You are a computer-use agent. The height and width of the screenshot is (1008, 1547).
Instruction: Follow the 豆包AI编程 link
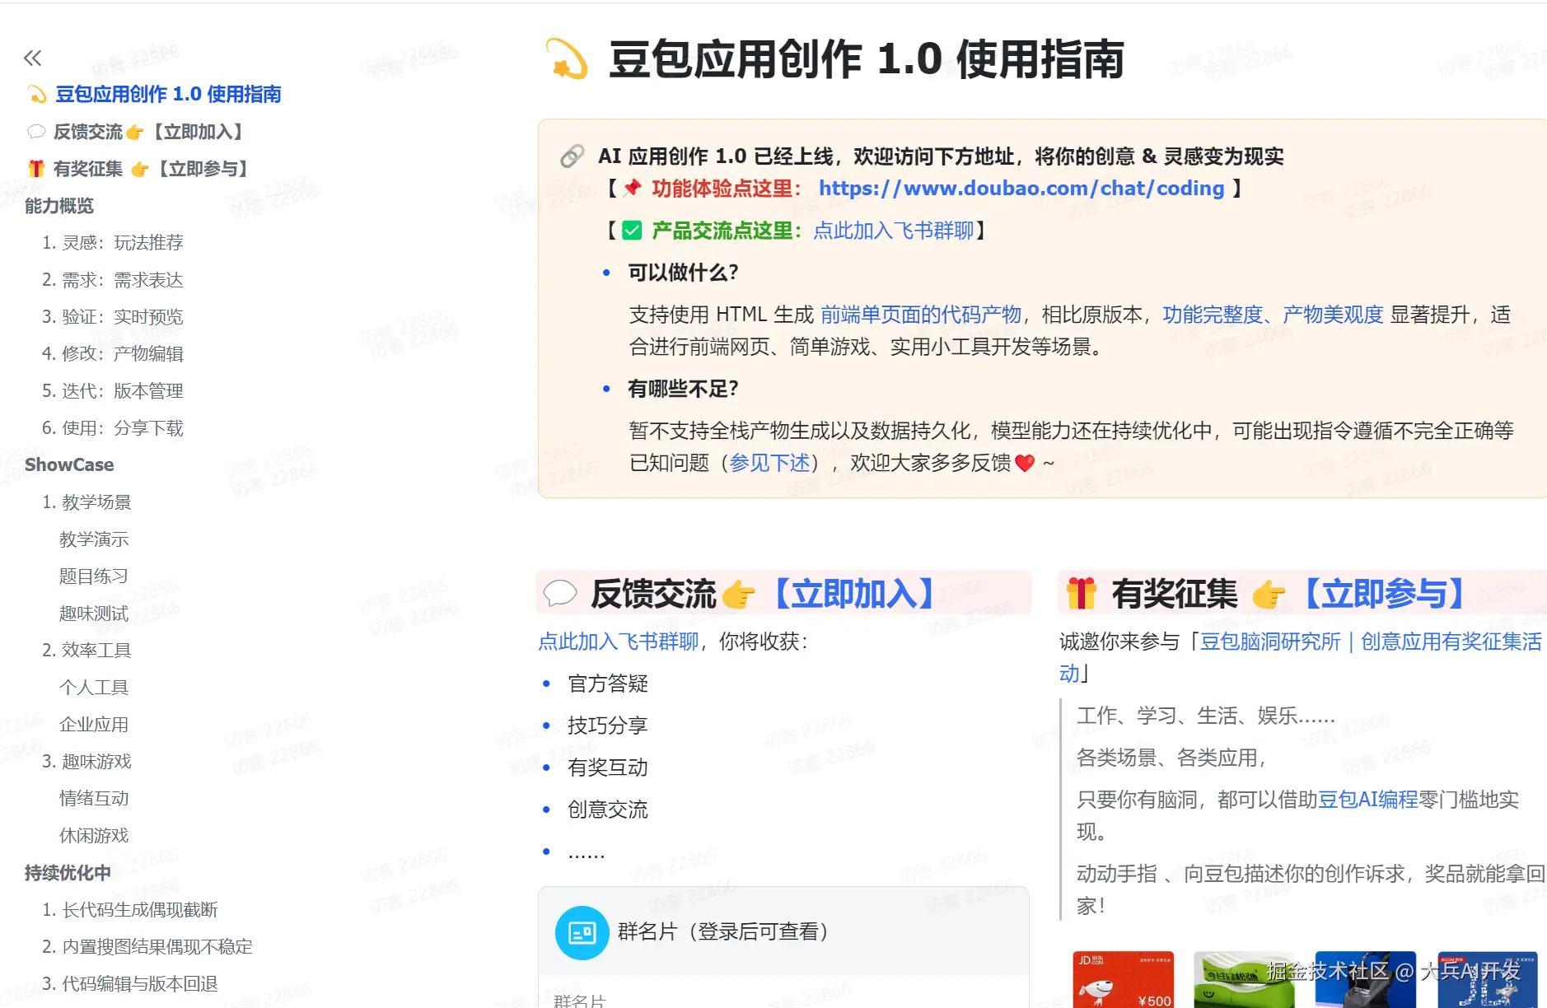(1368, 800)
